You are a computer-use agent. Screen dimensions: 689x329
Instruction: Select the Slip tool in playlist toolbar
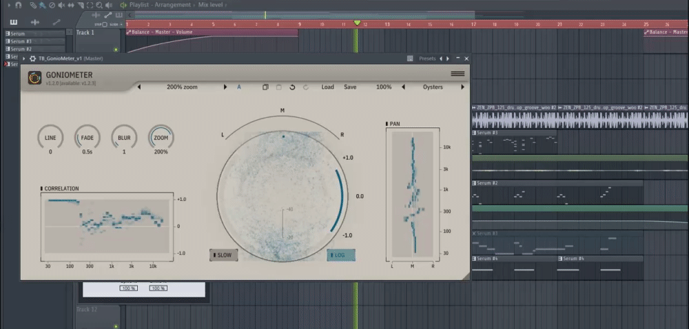(71, 5)
